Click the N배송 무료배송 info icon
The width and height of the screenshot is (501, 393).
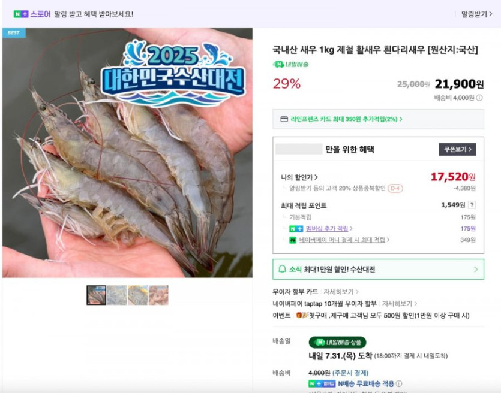(399, 383)
